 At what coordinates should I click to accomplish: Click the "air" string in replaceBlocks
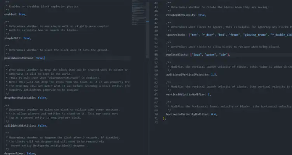tap(223, 55)
